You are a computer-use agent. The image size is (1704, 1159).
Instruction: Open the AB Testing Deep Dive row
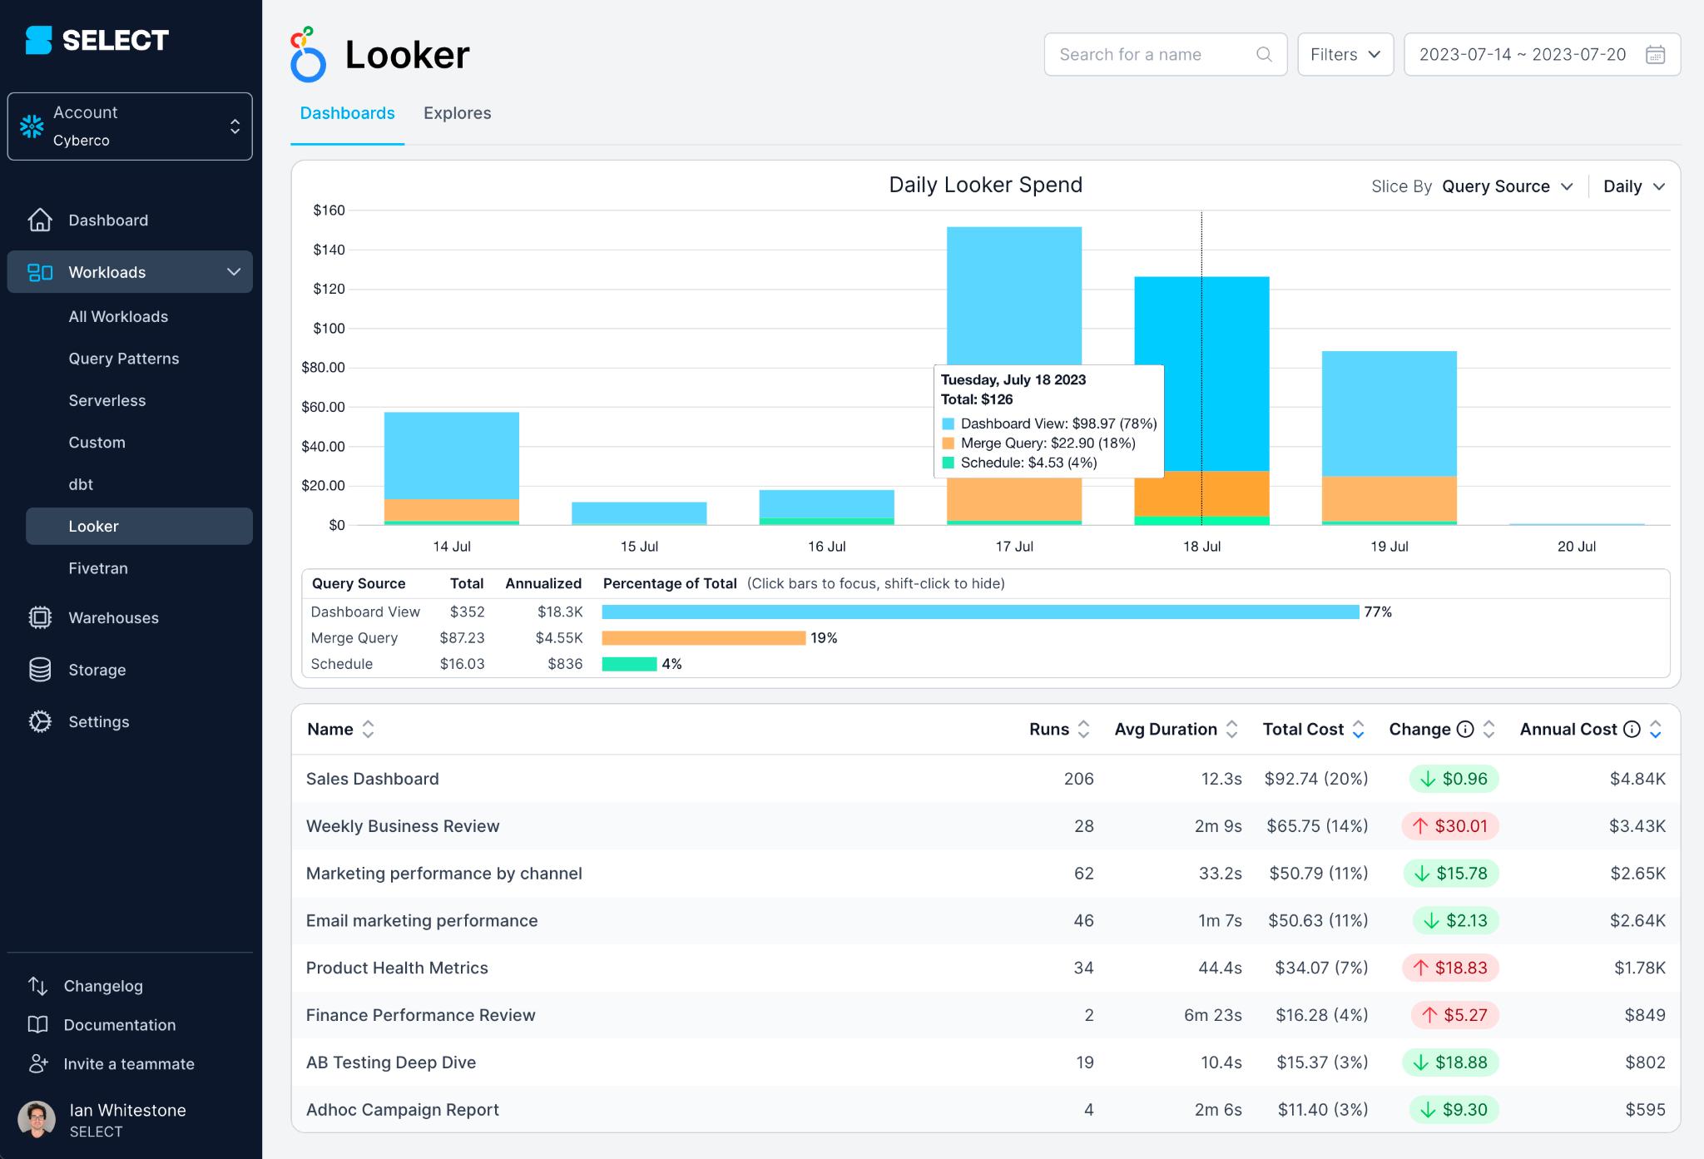tap(985, 1062)
